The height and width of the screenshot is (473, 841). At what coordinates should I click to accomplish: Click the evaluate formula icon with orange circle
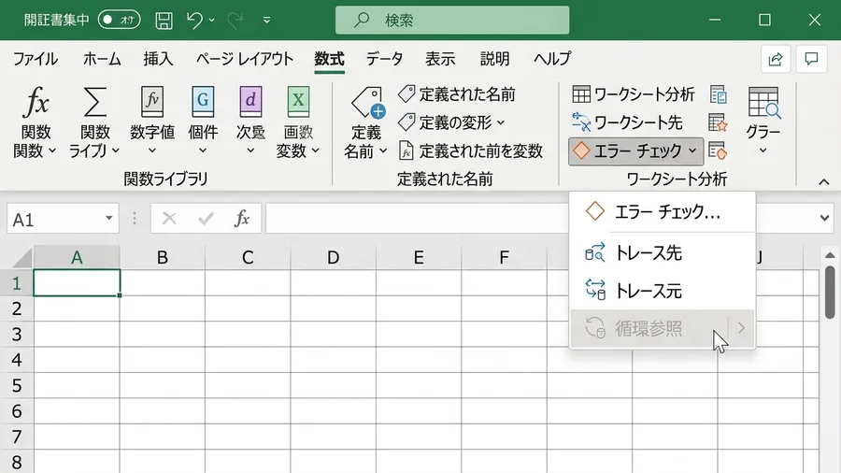[x=718, y=151]
